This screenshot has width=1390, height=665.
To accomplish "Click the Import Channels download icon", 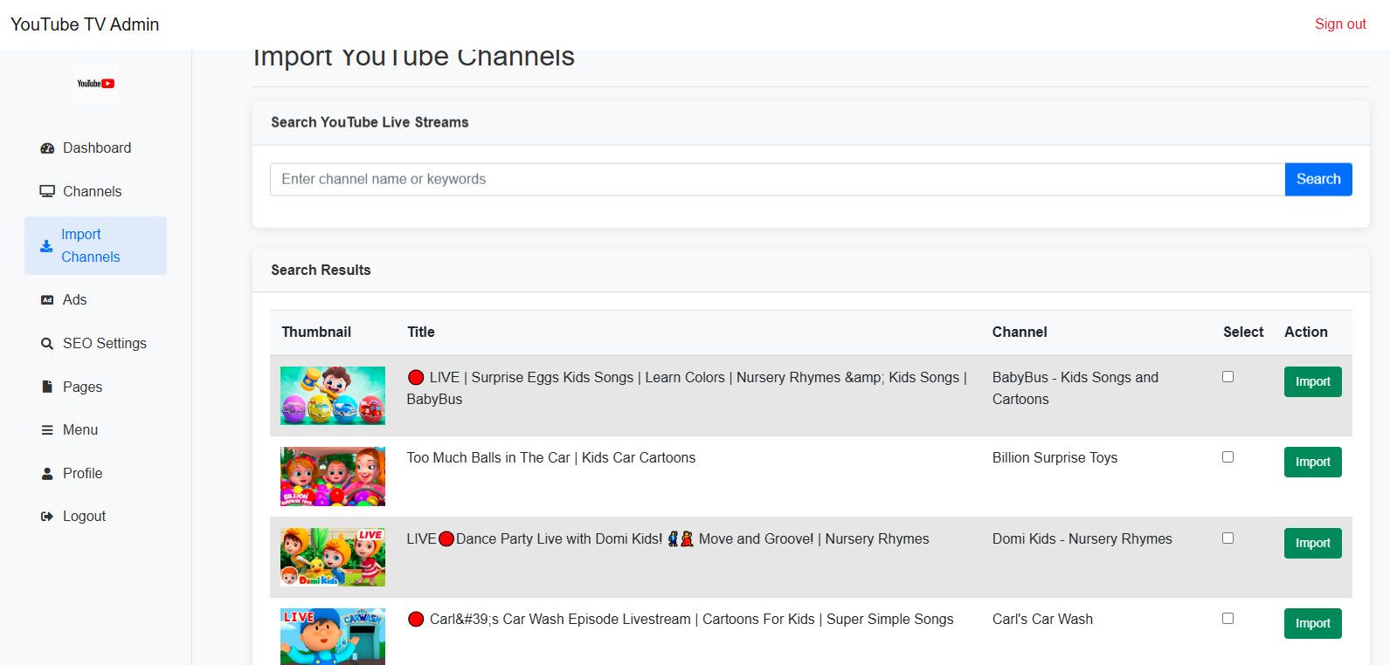I will [46, 246].
